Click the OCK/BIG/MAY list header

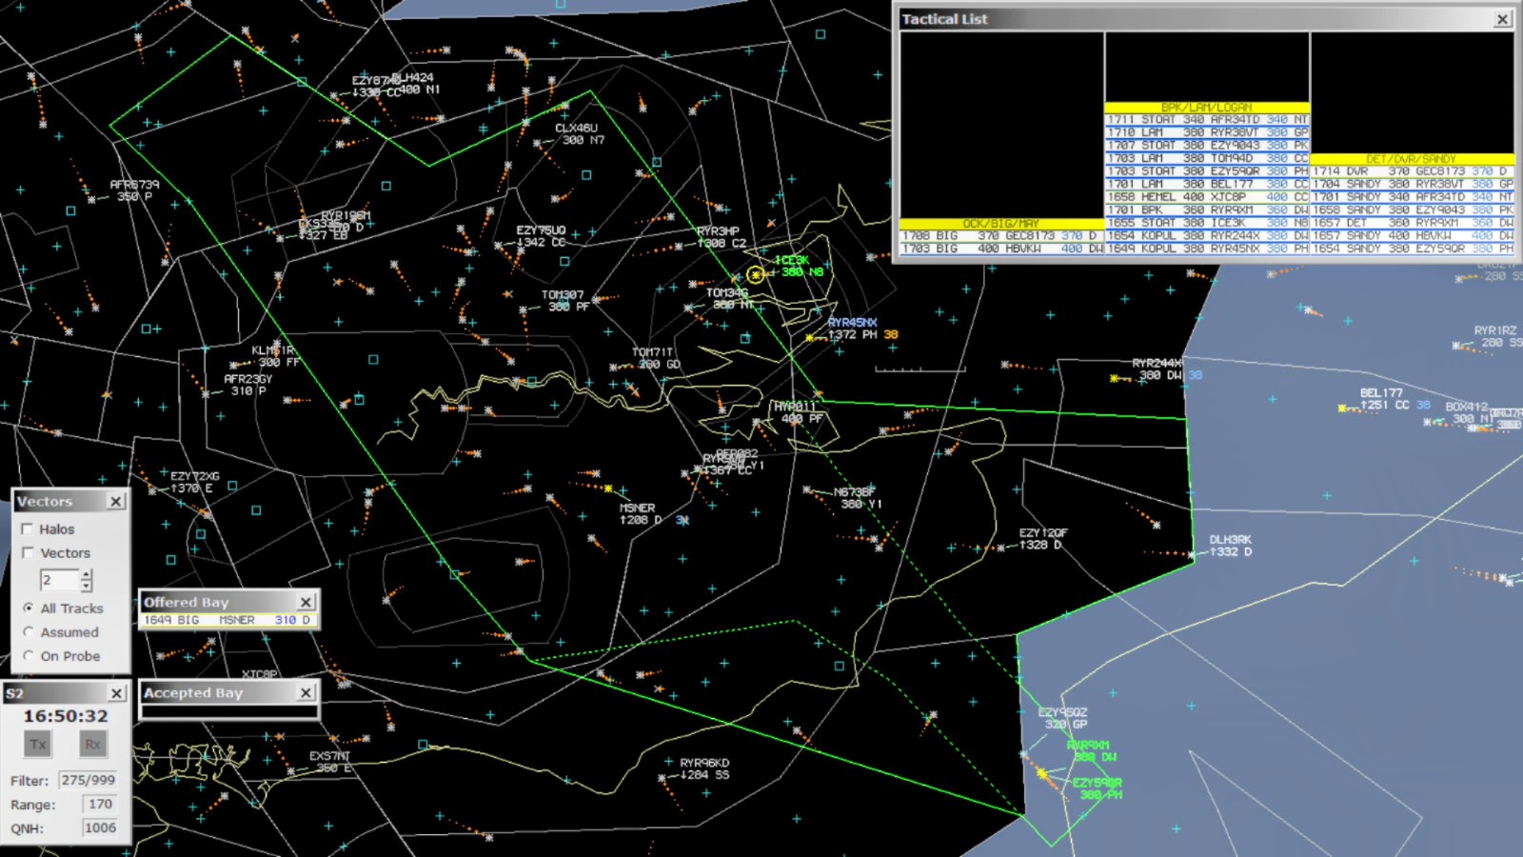tap(1001, 224)
